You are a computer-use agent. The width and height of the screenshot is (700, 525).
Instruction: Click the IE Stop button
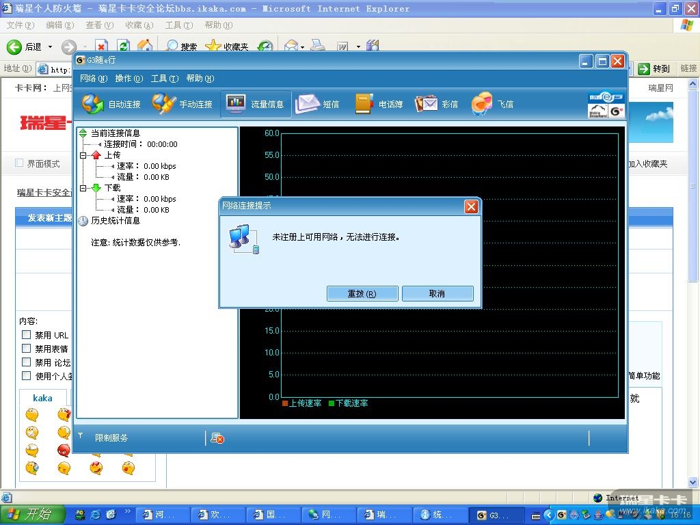point(101,46)
